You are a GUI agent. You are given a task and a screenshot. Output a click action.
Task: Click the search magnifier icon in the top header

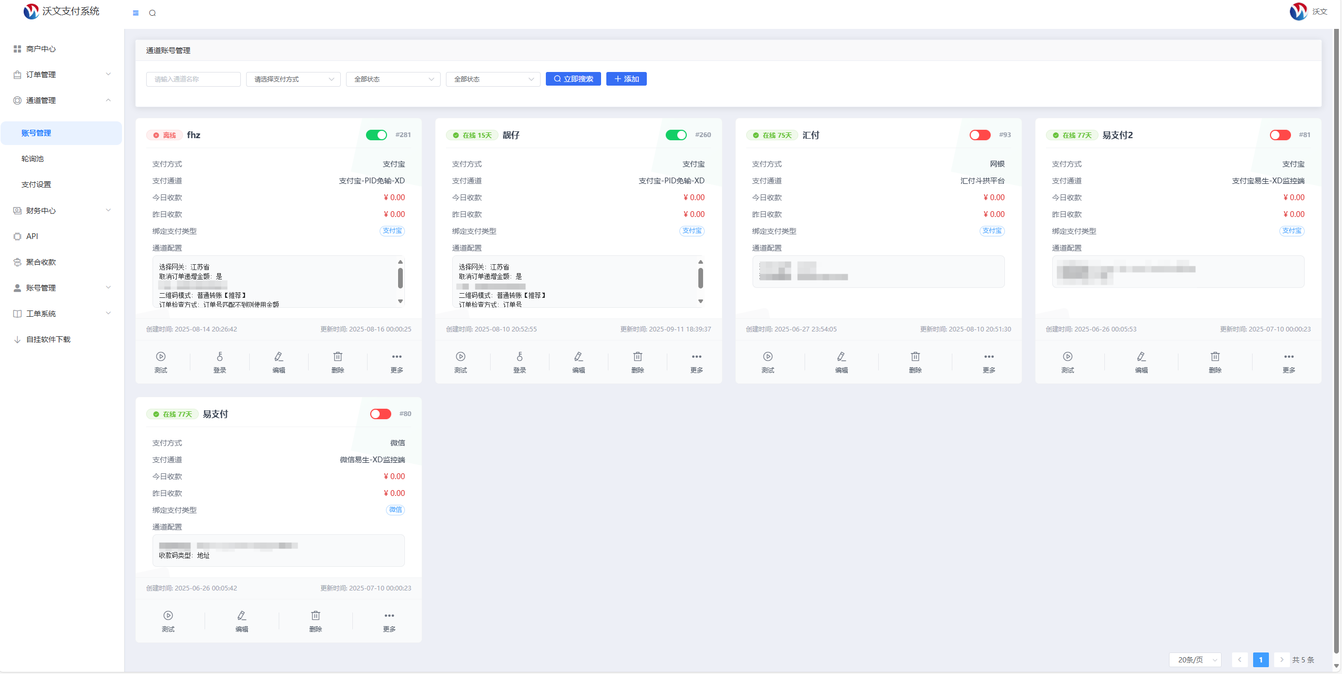[x=152, y=13]
